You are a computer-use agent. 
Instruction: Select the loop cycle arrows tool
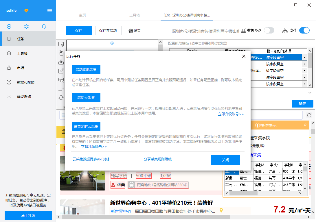click(x=61, y=98)
